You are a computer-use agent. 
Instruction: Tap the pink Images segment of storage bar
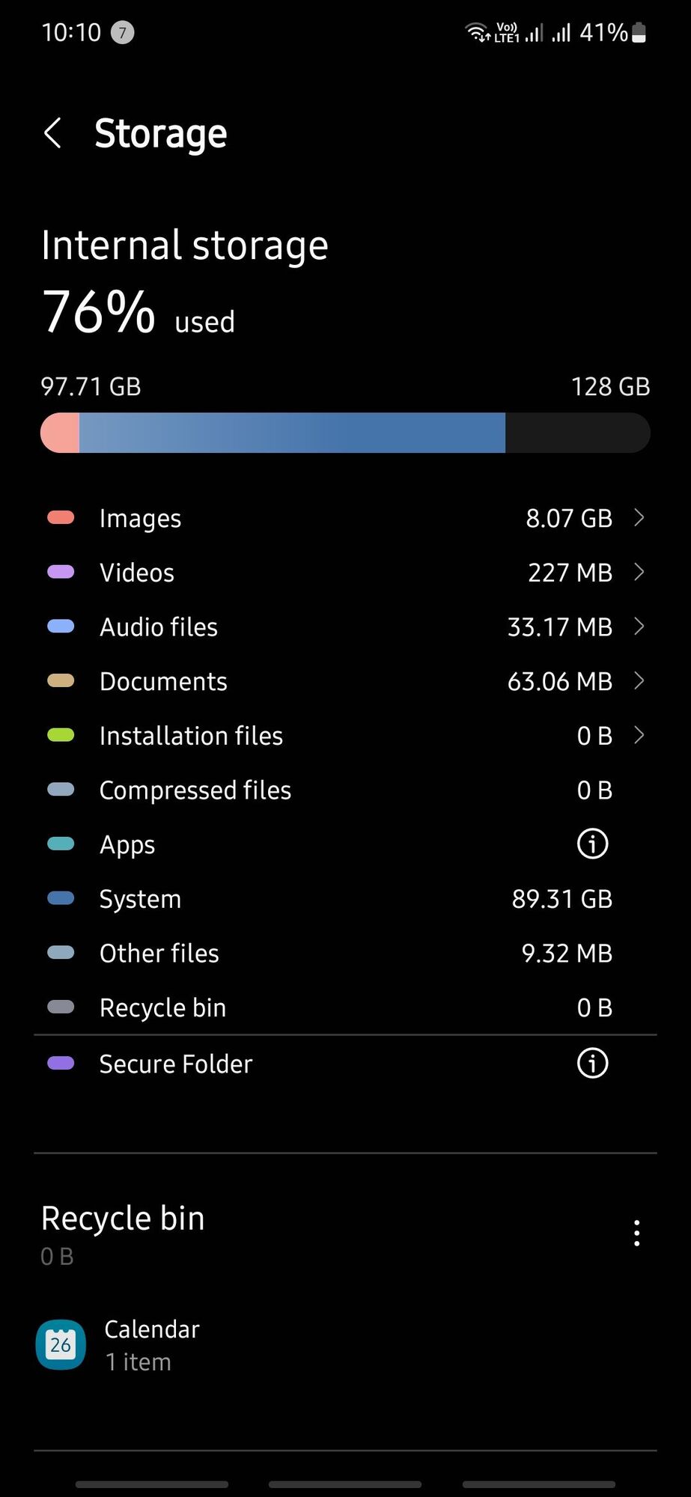[x=60, y=433]
